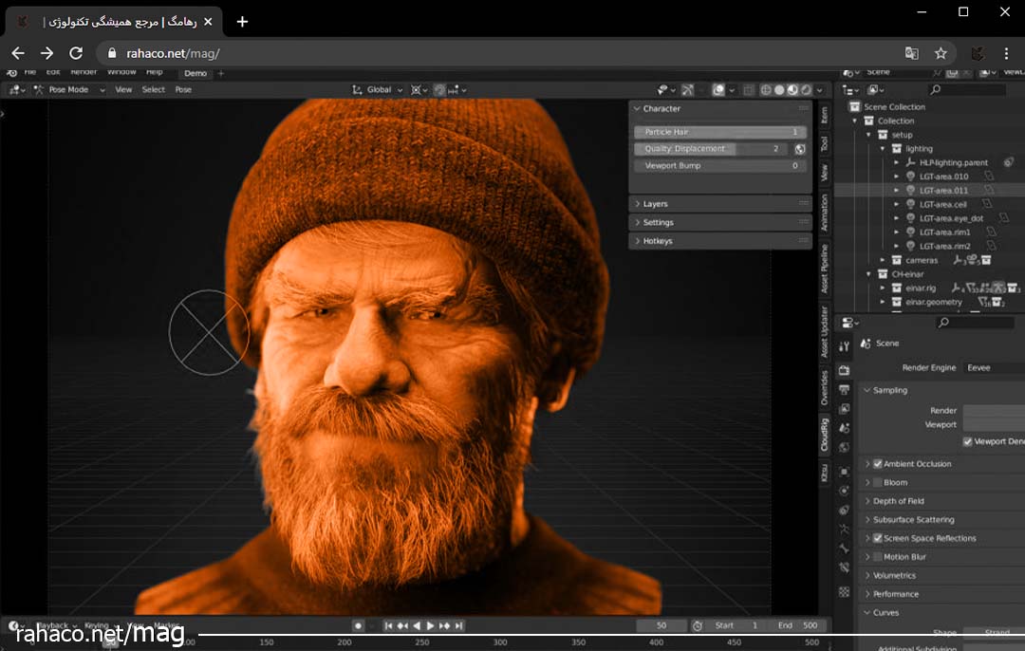The image size is (1025, 651).
Task: Expand the Layers panel
Action: tap(656, 204)
